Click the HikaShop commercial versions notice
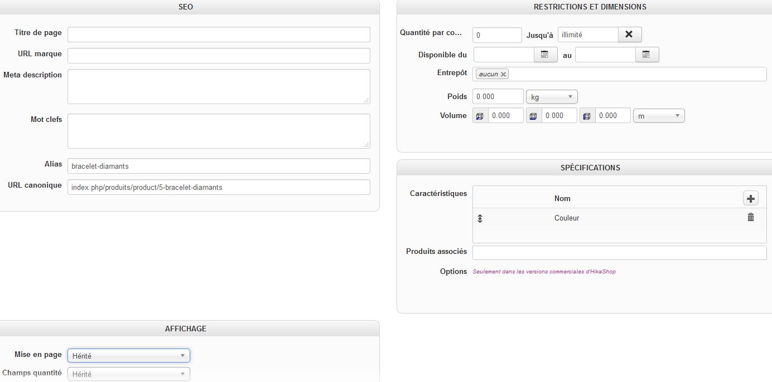 (544, 272)
